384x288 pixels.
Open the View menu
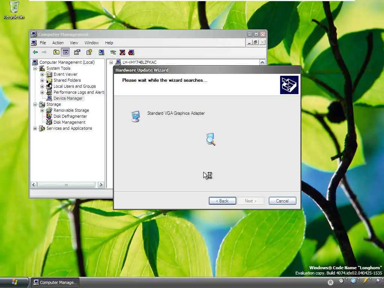(x=74, y=43)
